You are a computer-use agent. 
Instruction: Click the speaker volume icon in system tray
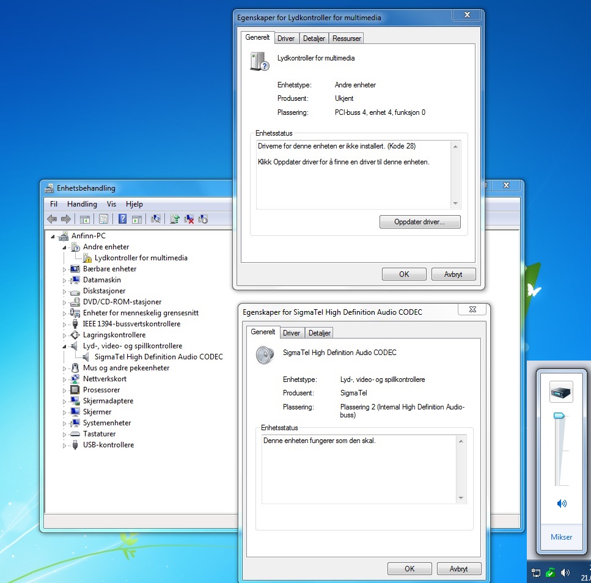565,573
